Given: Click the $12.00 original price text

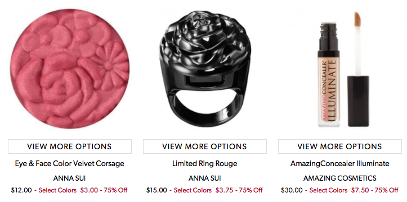Looking at the screenshot, I should pos(21,190).
